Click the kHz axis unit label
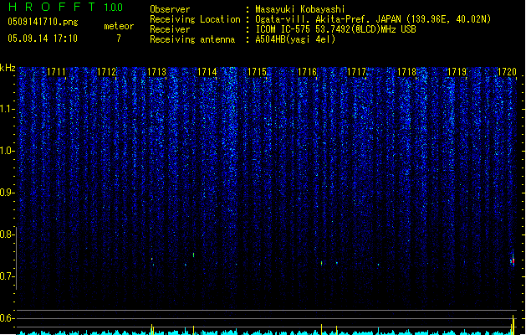526x335 pixels. (x=8, y=68)
